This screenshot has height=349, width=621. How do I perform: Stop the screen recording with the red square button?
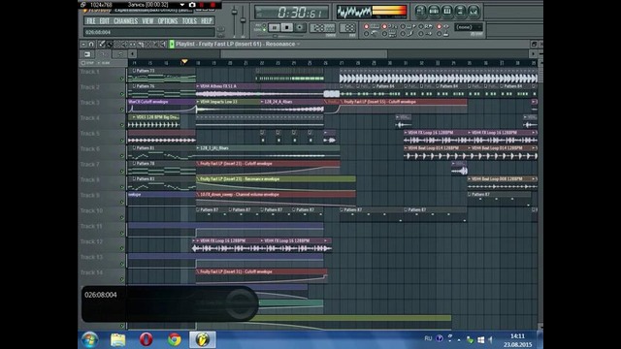pyautogui.click(x=212, y=5)
